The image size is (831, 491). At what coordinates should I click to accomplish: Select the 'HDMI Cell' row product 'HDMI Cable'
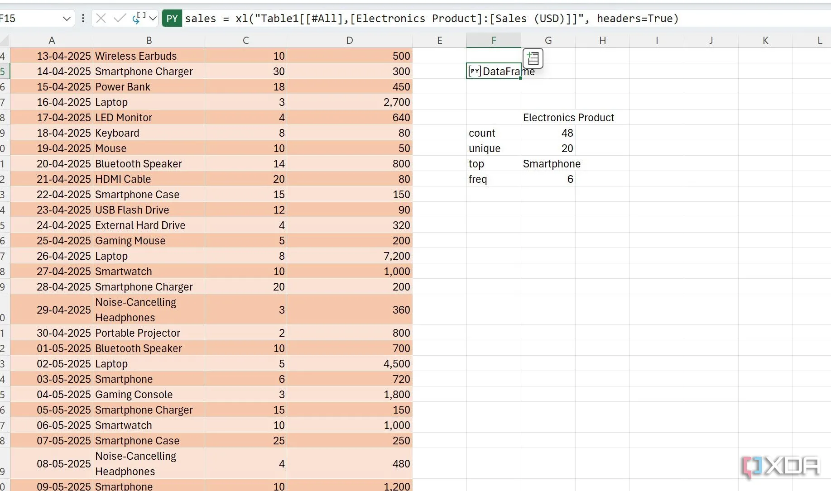coord(149,179)
